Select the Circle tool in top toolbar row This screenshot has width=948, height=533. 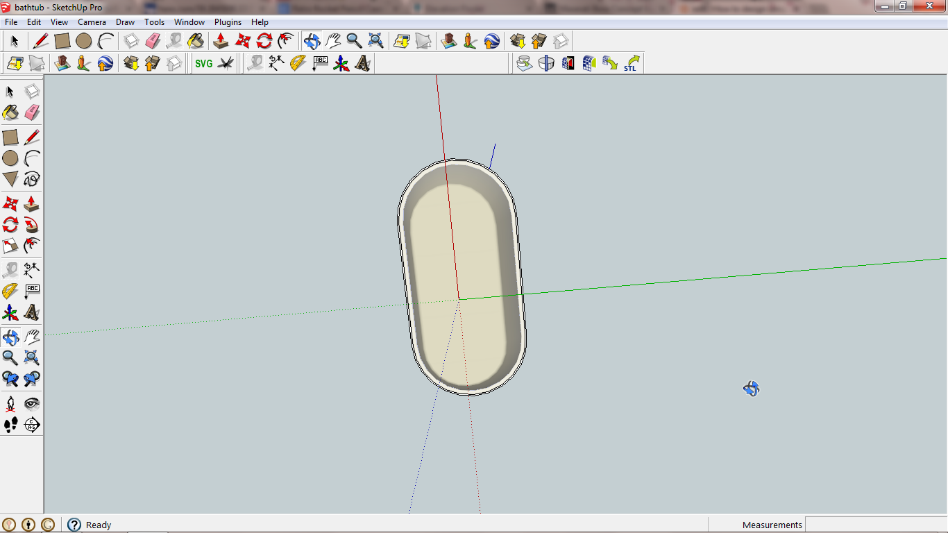click(84, 40)
